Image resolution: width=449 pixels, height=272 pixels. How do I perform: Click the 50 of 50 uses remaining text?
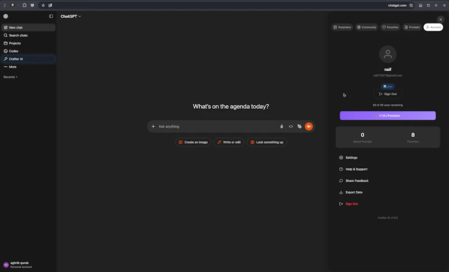tap(388, 105)
